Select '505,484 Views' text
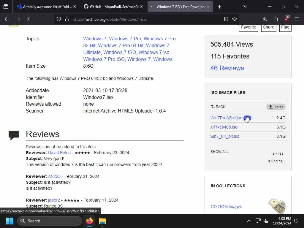Viewport: 304px width, 228px height. click(x=232, y=45)
